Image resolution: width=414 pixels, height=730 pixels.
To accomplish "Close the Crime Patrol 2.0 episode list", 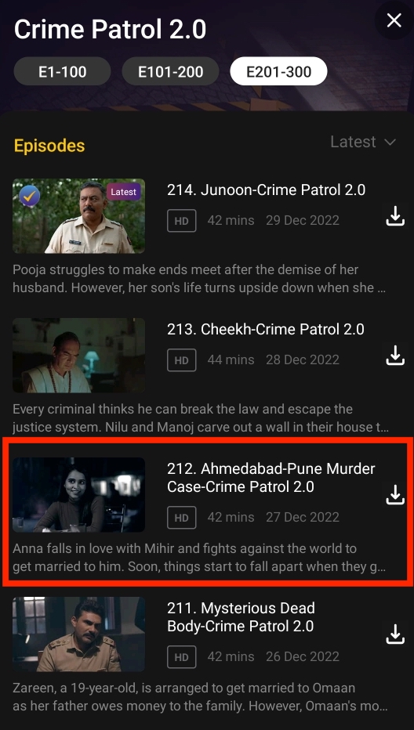I will pyautogui.click(x=394, y=20).
